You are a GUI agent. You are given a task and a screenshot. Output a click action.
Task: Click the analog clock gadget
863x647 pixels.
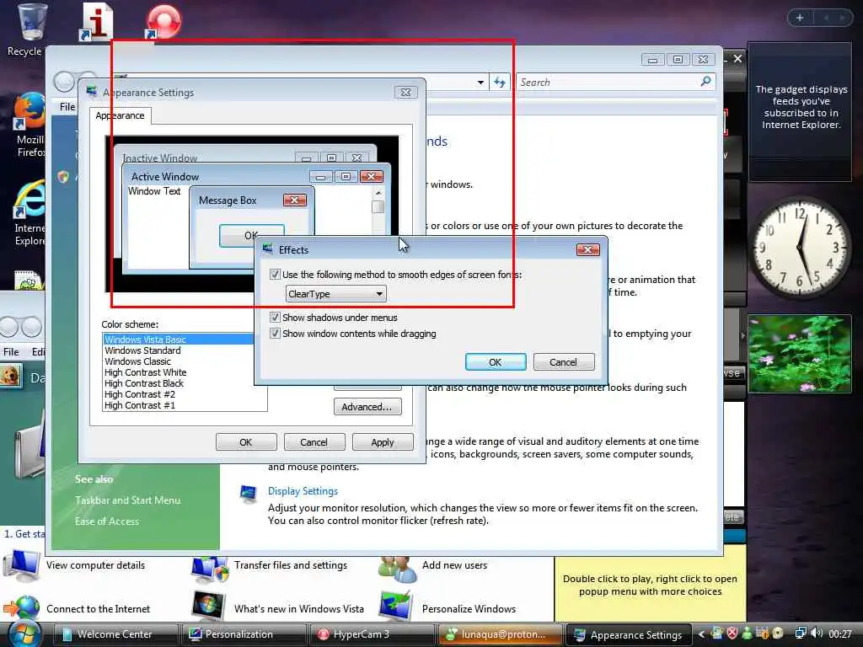[799, 249]
